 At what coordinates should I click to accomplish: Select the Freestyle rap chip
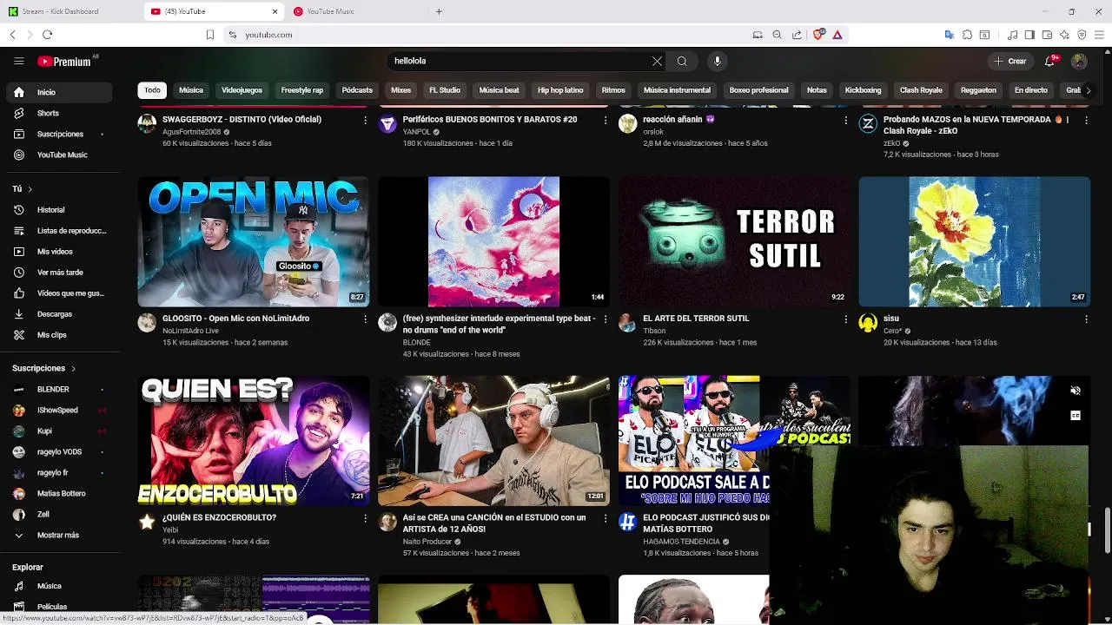[x=301, y=90]
